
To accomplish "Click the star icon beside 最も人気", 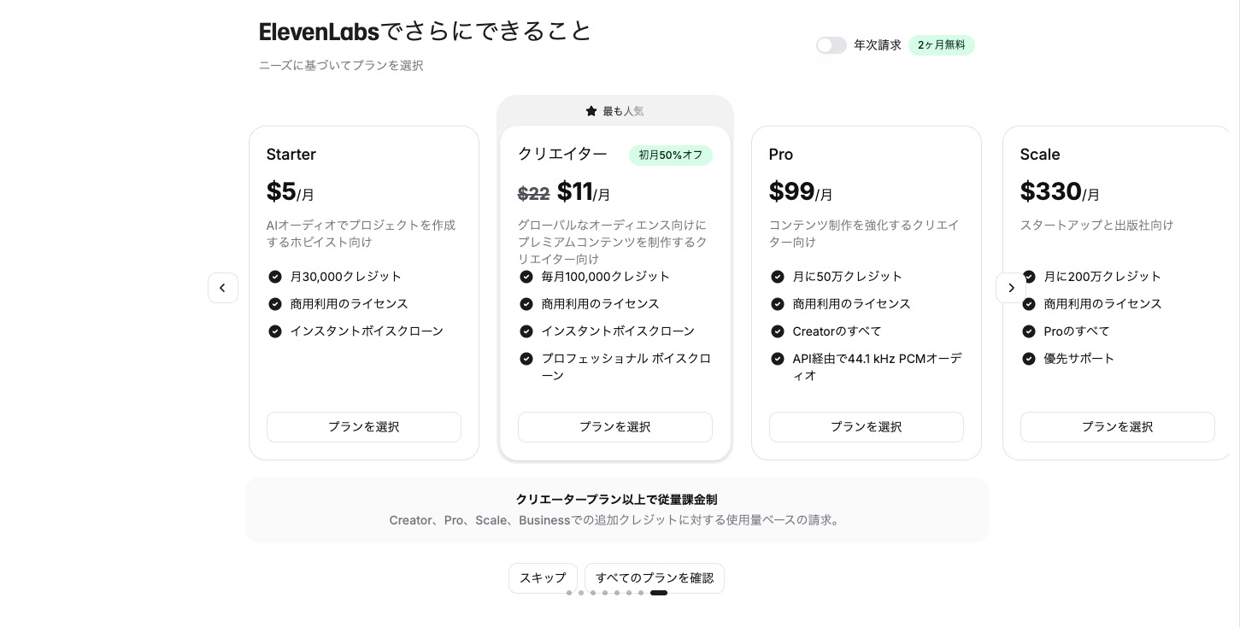I will coord(591,111).
